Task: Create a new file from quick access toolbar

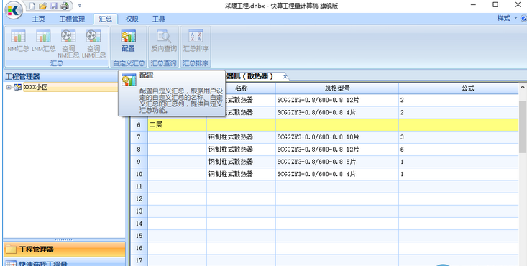Action: pyautogui.click(x=32, y=6)
